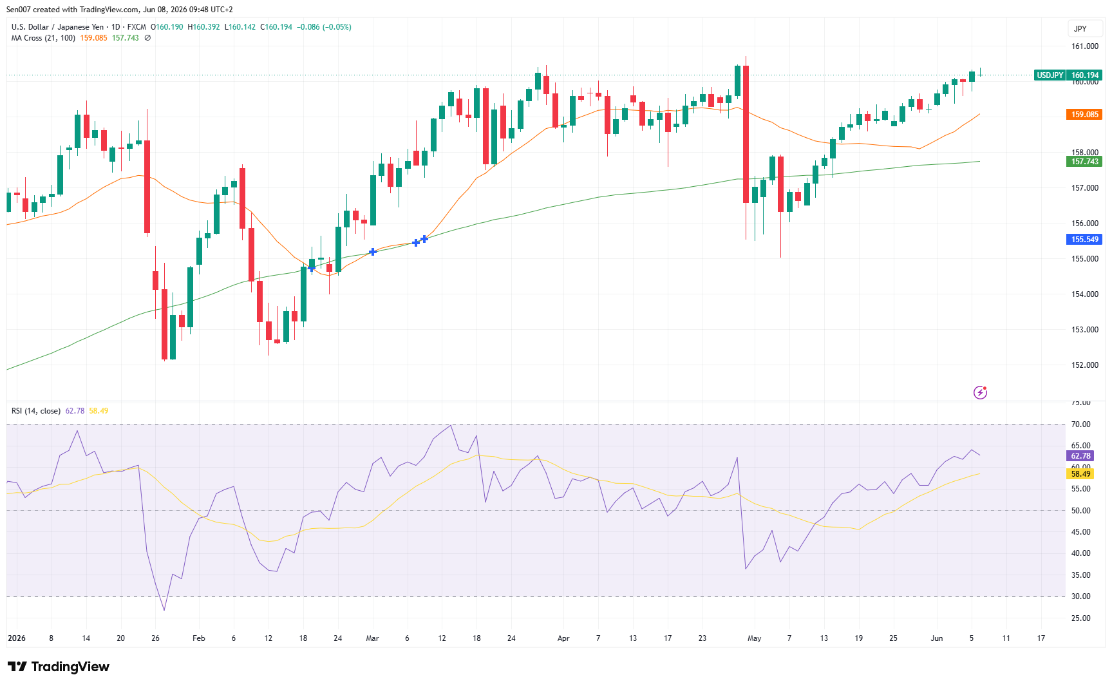The image size is (1112, 686).
Task: Click the open value O160.190
Action: (167, 27)
